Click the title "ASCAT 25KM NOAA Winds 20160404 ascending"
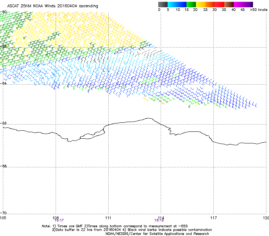This screenshot has height=236, width=269. (x=52, y=6)
